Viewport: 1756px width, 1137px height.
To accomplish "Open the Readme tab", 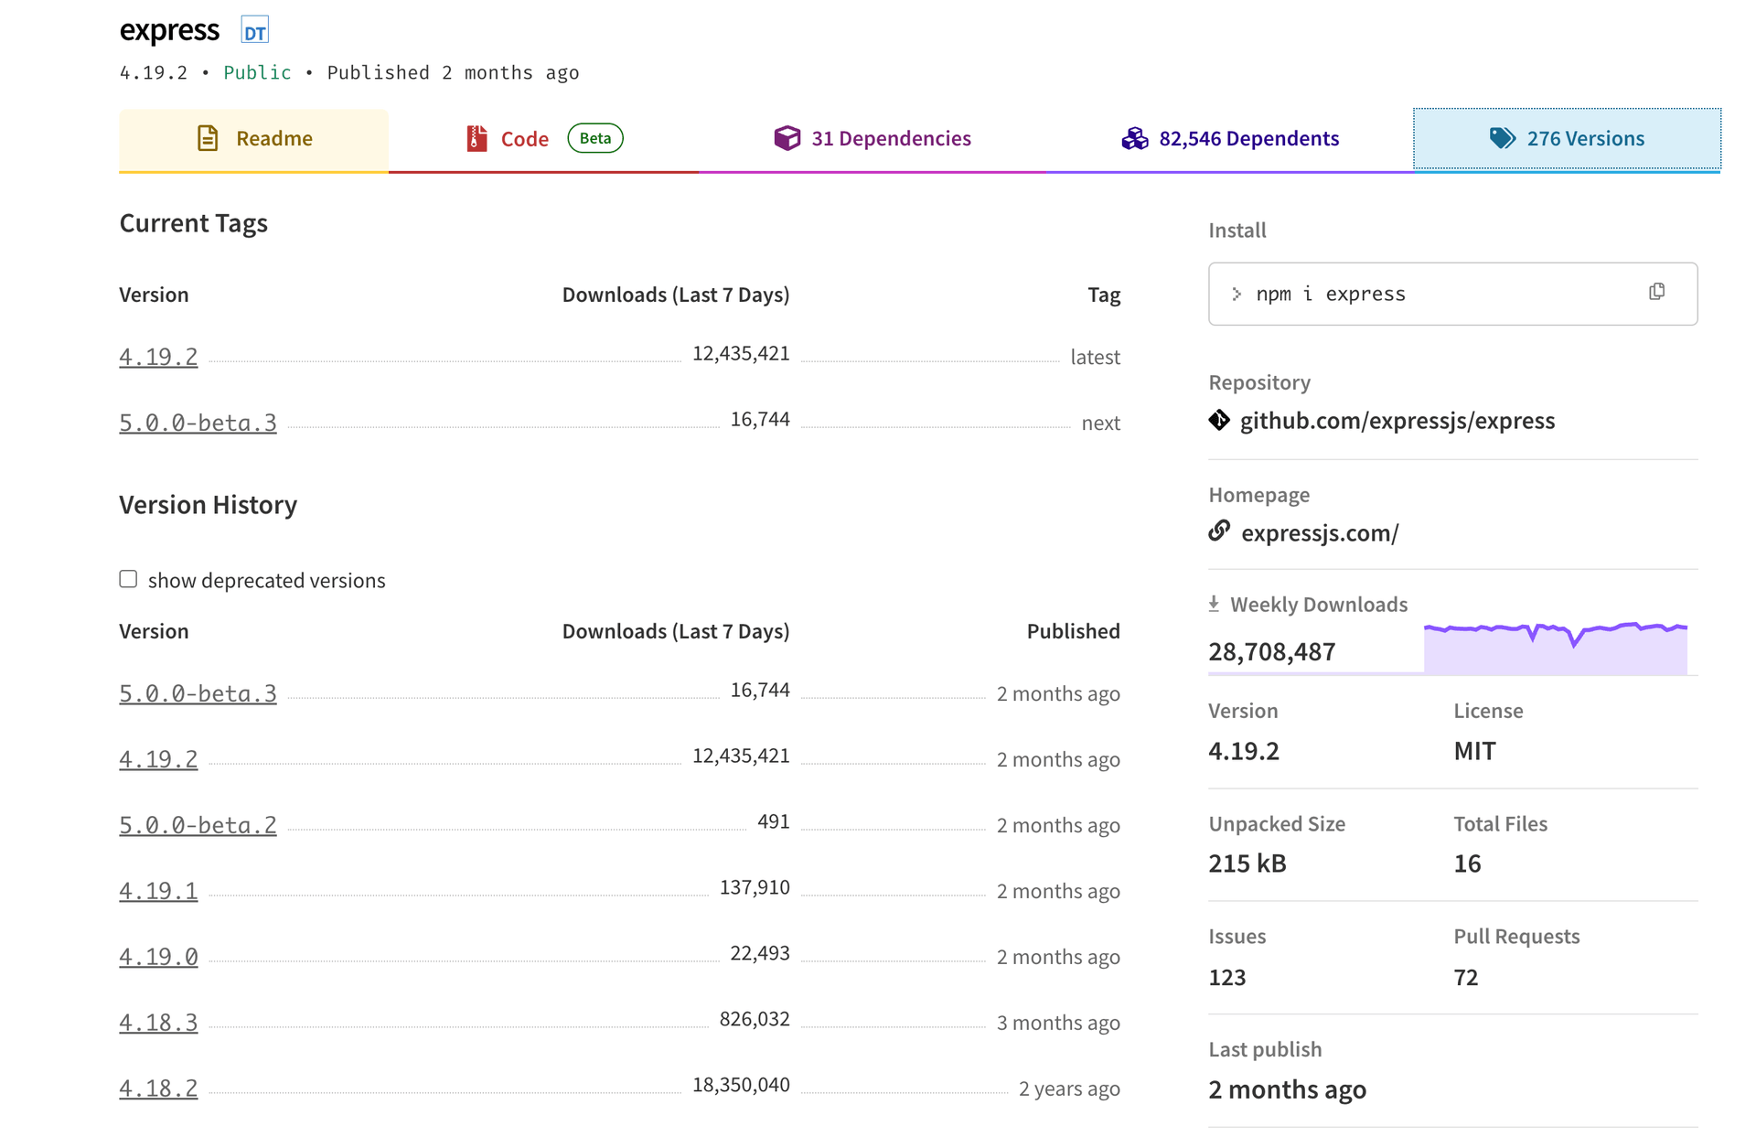I will click(x=253, y=139).
